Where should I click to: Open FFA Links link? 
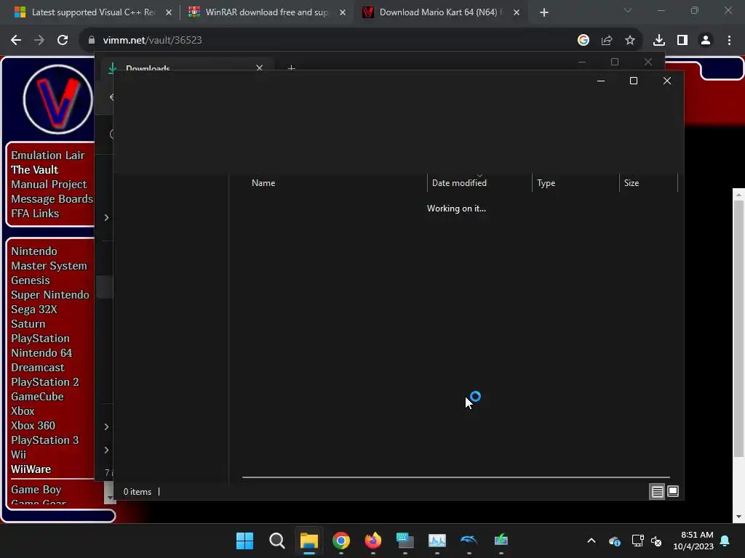coord(35,214)
